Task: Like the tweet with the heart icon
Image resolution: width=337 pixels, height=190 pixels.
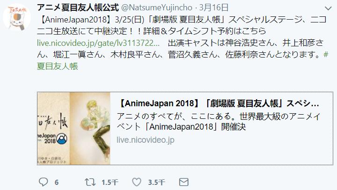Action: click(137, 182)
